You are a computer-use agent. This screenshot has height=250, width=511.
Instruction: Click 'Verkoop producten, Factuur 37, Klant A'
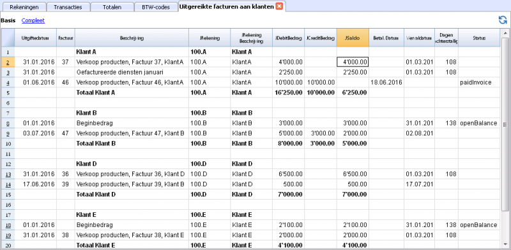click(130, 62)
